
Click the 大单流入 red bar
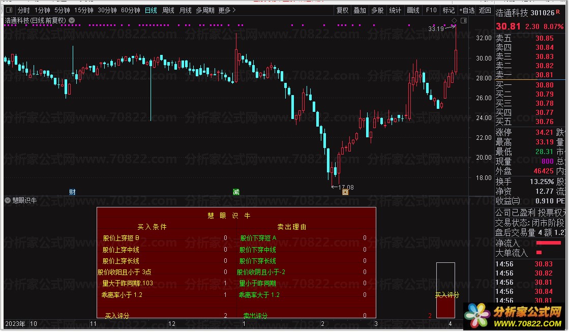pos(539,252)
